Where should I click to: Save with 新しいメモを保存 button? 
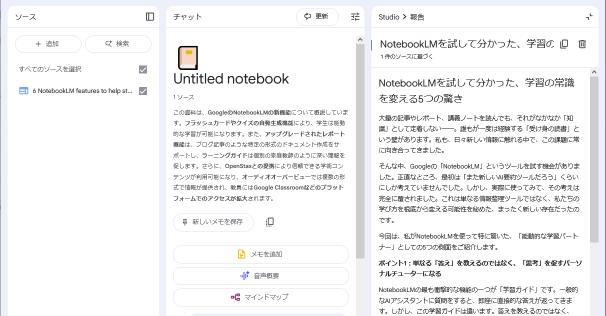pyautogui.click(x=213, y=222)
